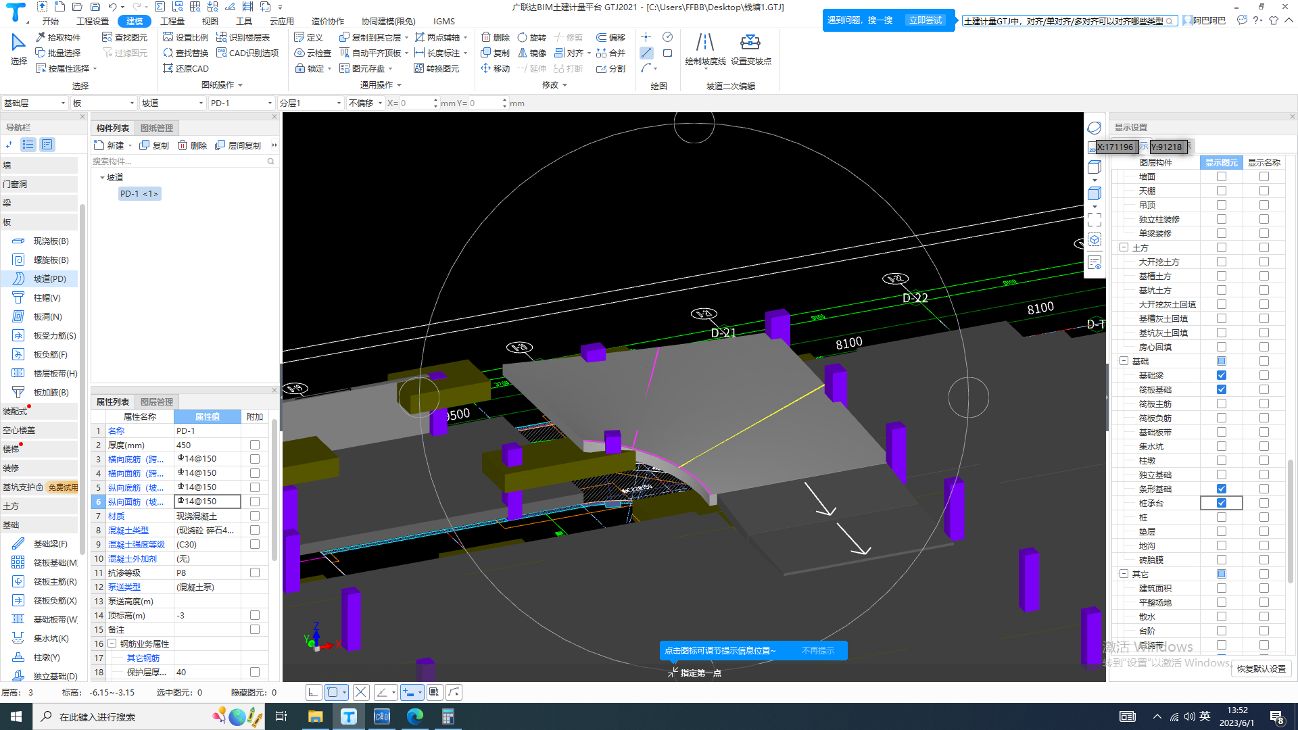Select the 拾取构件 pick tool
This screenshot has height=730, width=1298.
pos(58,37)
